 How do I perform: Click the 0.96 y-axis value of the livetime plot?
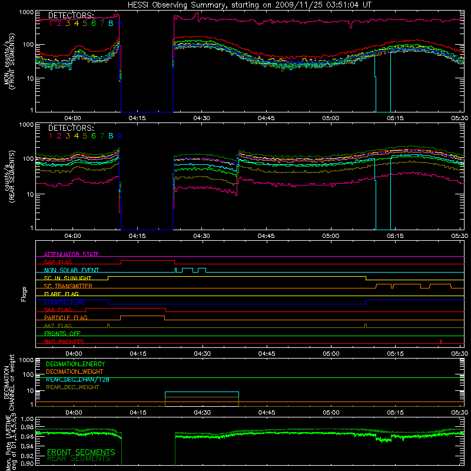(x=27, y=436)
